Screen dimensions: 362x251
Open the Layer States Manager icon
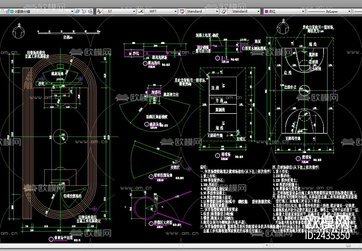[x=90, y=11]
